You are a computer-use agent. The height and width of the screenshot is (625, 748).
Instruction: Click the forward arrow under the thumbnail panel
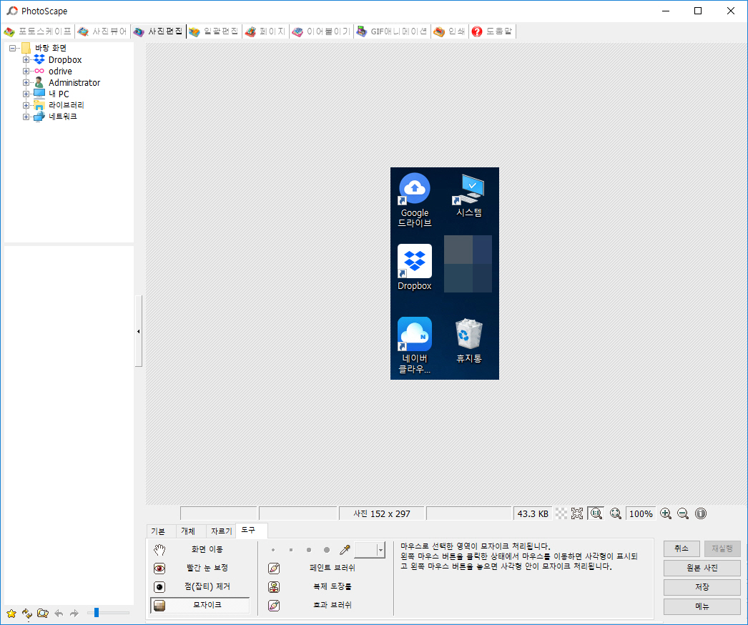pyautogui.click(x=74, y=613)
